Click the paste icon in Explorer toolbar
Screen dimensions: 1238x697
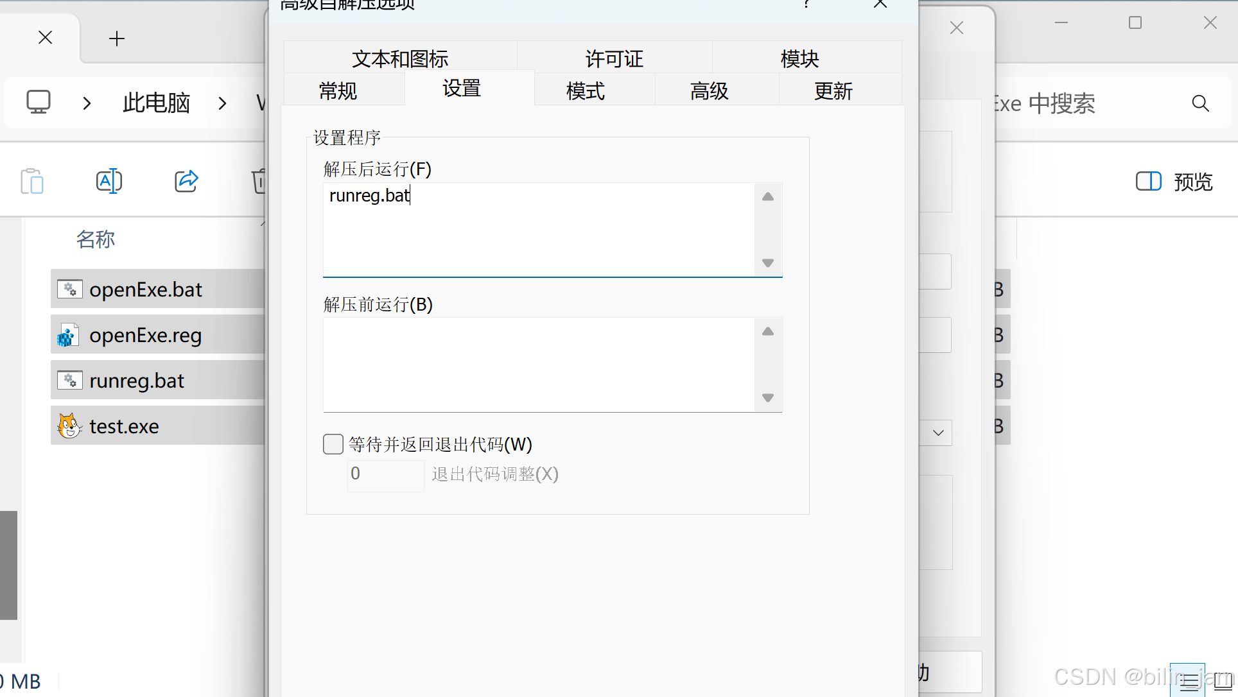pyautogui.click(x=31, y=181)
